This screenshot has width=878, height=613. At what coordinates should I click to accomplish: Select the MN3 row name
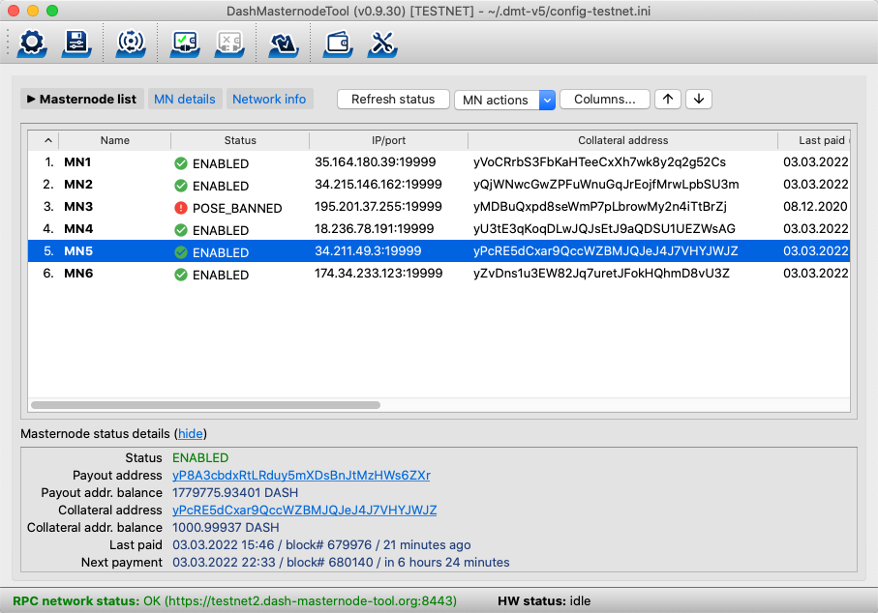point(78,207)
